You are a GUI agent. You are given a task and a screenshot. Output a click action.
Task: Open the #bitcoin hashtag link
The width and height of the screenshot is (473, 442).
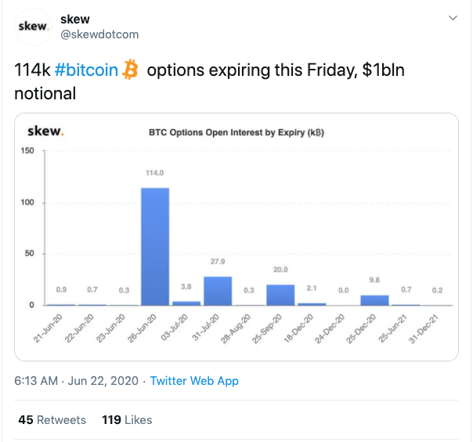86,70
